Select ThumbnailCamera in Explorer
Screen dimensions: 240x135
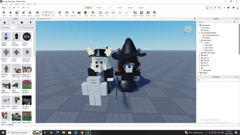click(212, 35)
